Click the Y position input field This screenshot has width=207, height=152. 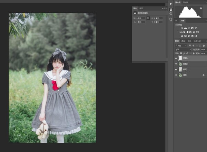tap(158, 22)
